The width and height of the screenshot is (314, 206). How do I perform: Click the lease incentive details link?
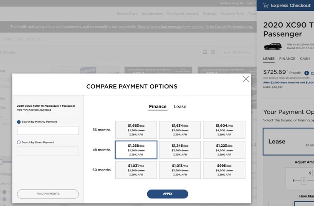pyautogui.click(x=289, y=83)
